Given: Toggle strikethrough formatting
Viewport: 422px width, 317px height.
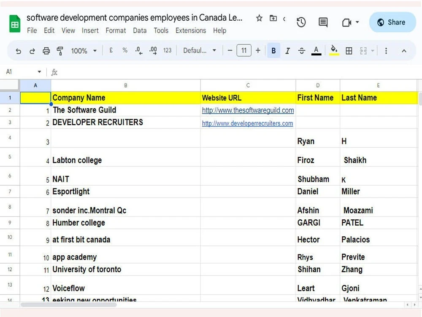Looking at the screenshot, I should pos(302,51).
